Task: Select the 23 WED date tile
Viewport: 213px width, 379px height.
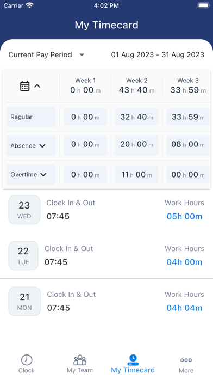Action: click(x=24, y=210)
